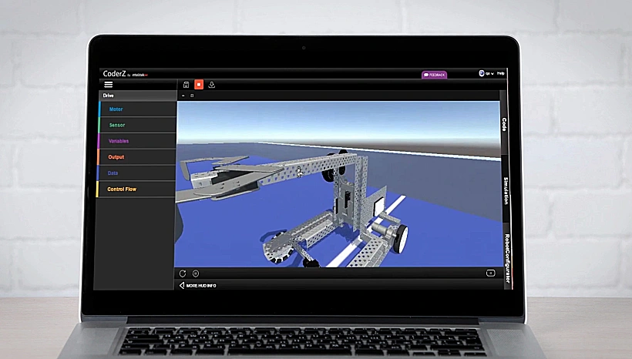Click the icon at bottom right of viewport
Image resolution: width=632 pixels, height=359 pixels.
click(x=490, y=273)
